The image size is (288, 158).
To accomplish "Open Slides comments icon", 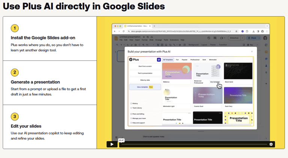I will point(215,38).
